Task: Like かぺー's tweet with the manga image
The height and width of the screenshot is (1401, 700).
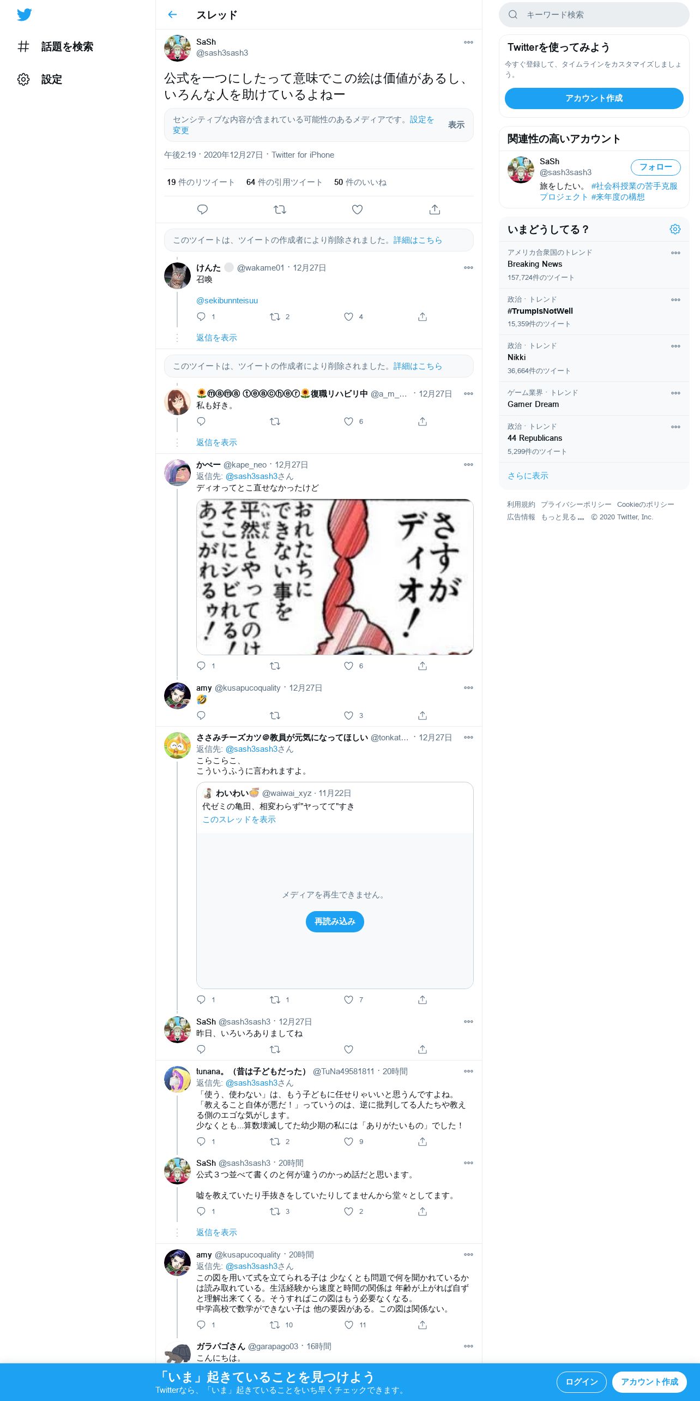Action: [x=349, y=666]
